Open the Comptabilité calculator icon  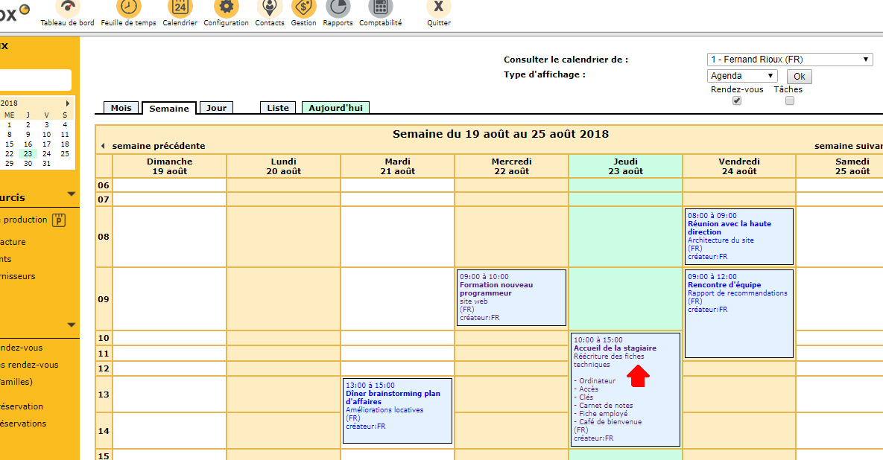tap(380, 8)
